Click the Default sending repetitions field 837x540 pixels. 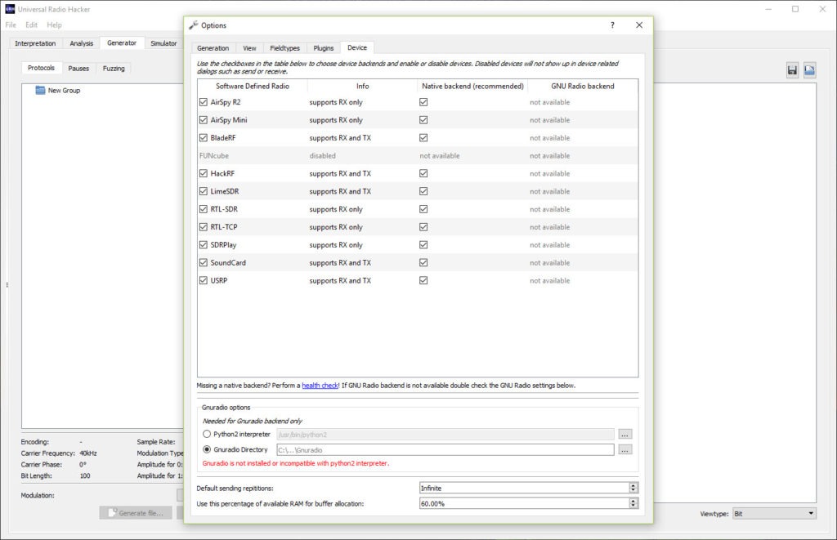click(524, 488)
